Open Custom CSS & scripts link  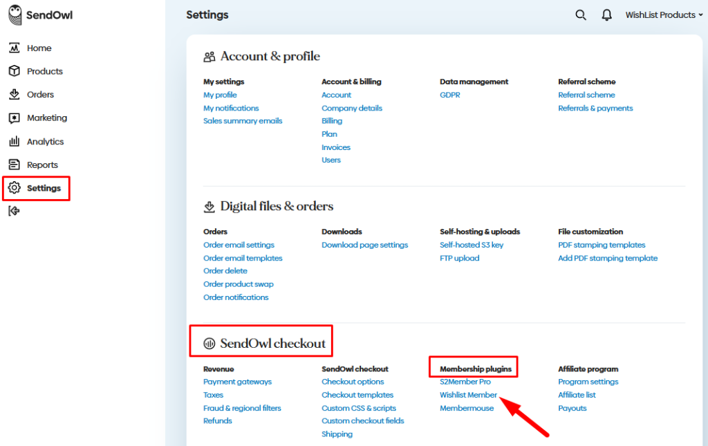pyautogui.click(x=359, y=408)
